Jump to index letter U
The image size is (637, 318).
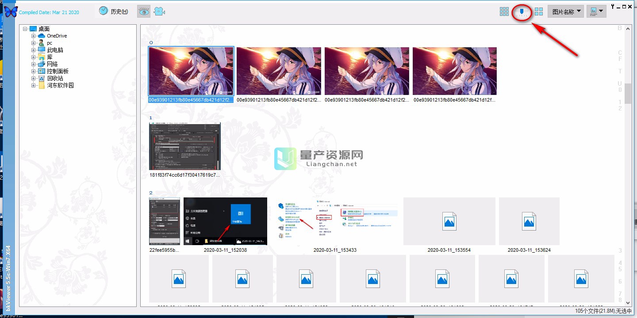coord(620,83)
